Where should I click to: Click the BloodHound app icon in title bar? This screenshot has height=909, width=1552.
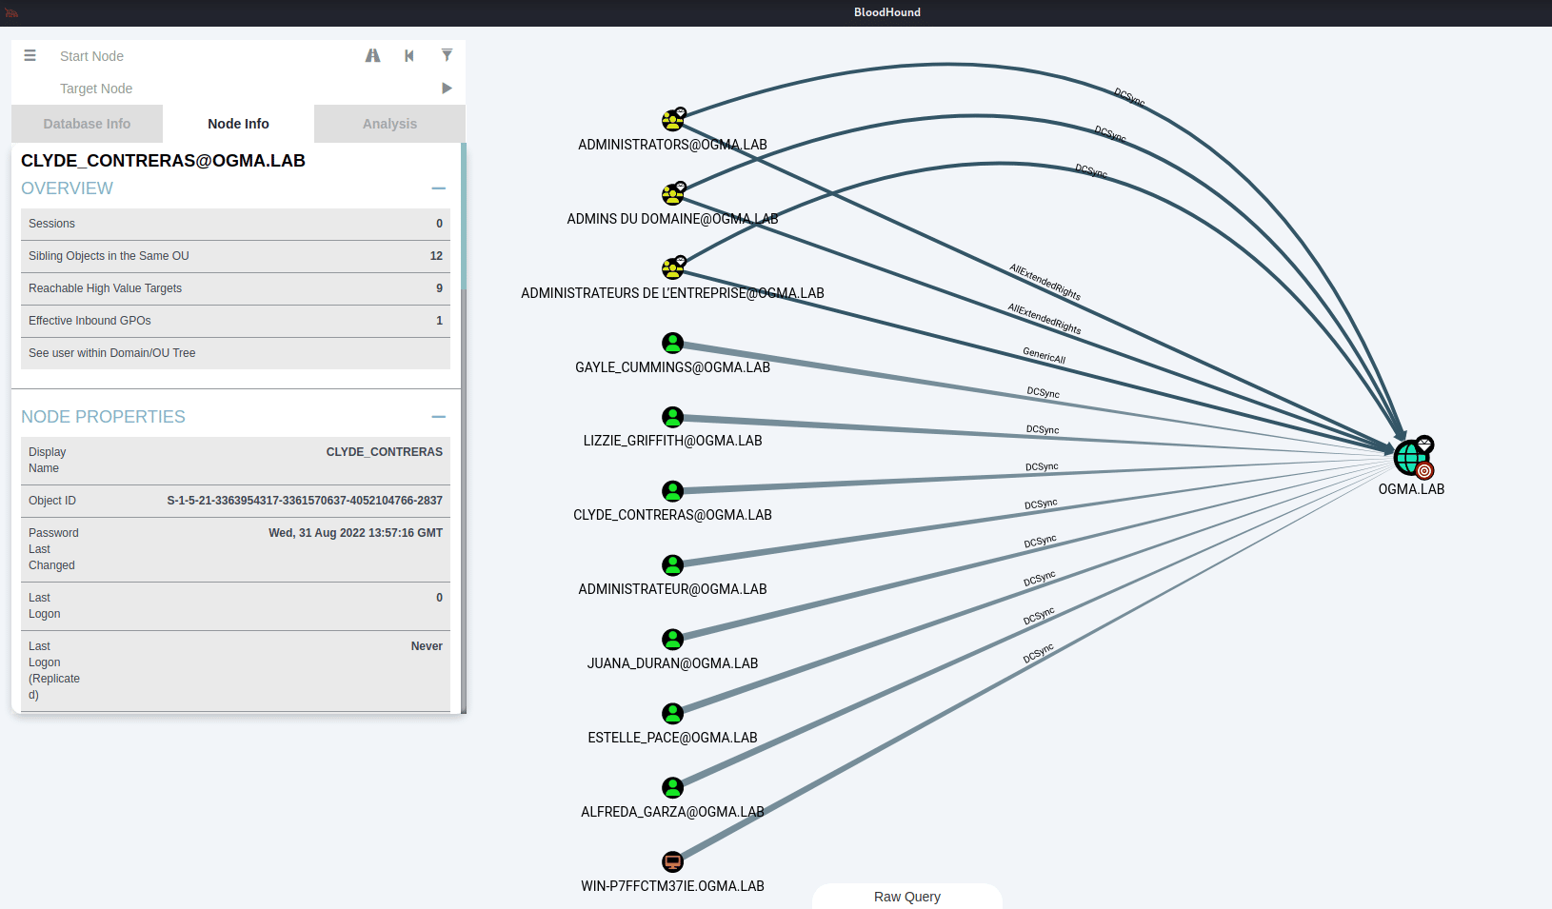pyautogui.click(x=11, y=12)
